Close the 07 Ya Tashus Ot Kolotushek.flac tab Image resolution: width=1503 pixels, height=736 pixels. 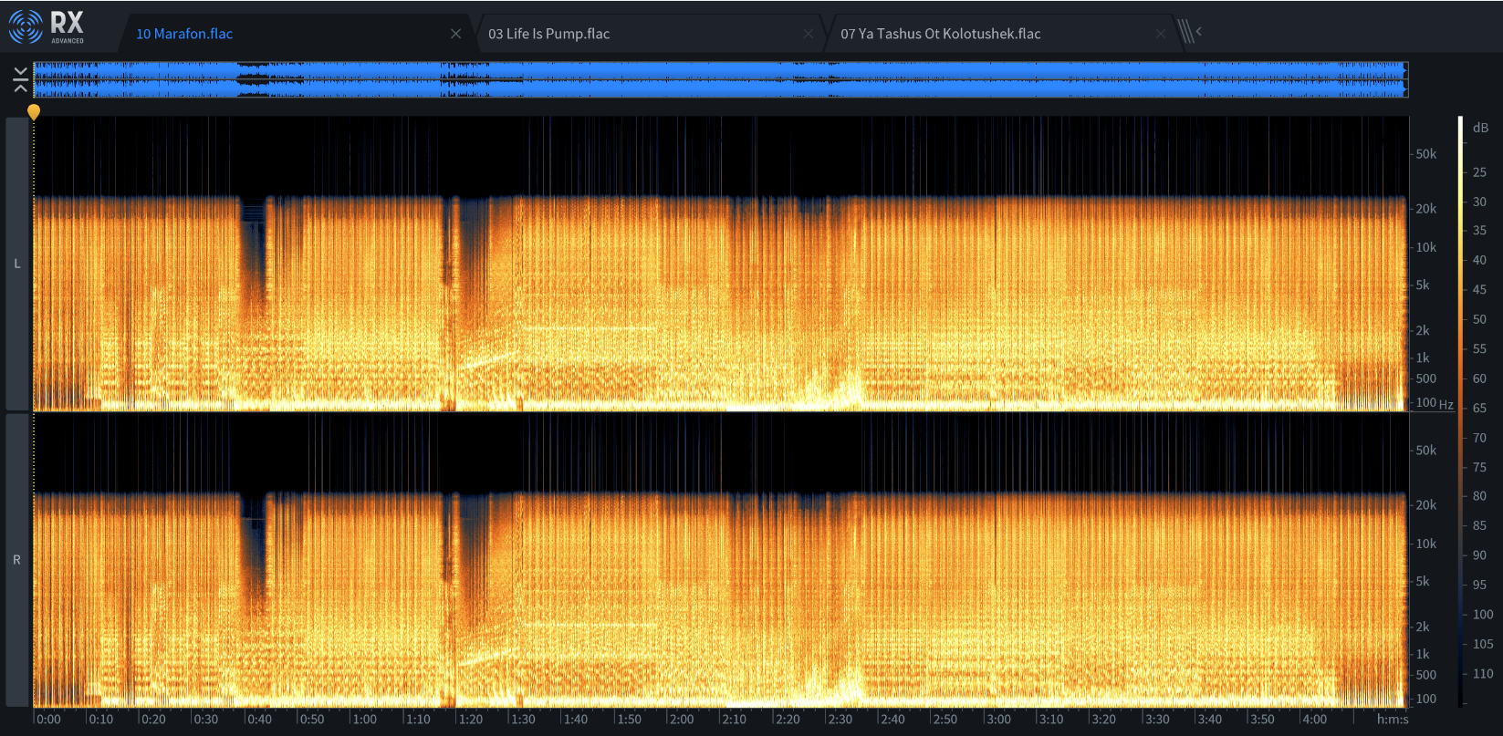(1160, 34)
